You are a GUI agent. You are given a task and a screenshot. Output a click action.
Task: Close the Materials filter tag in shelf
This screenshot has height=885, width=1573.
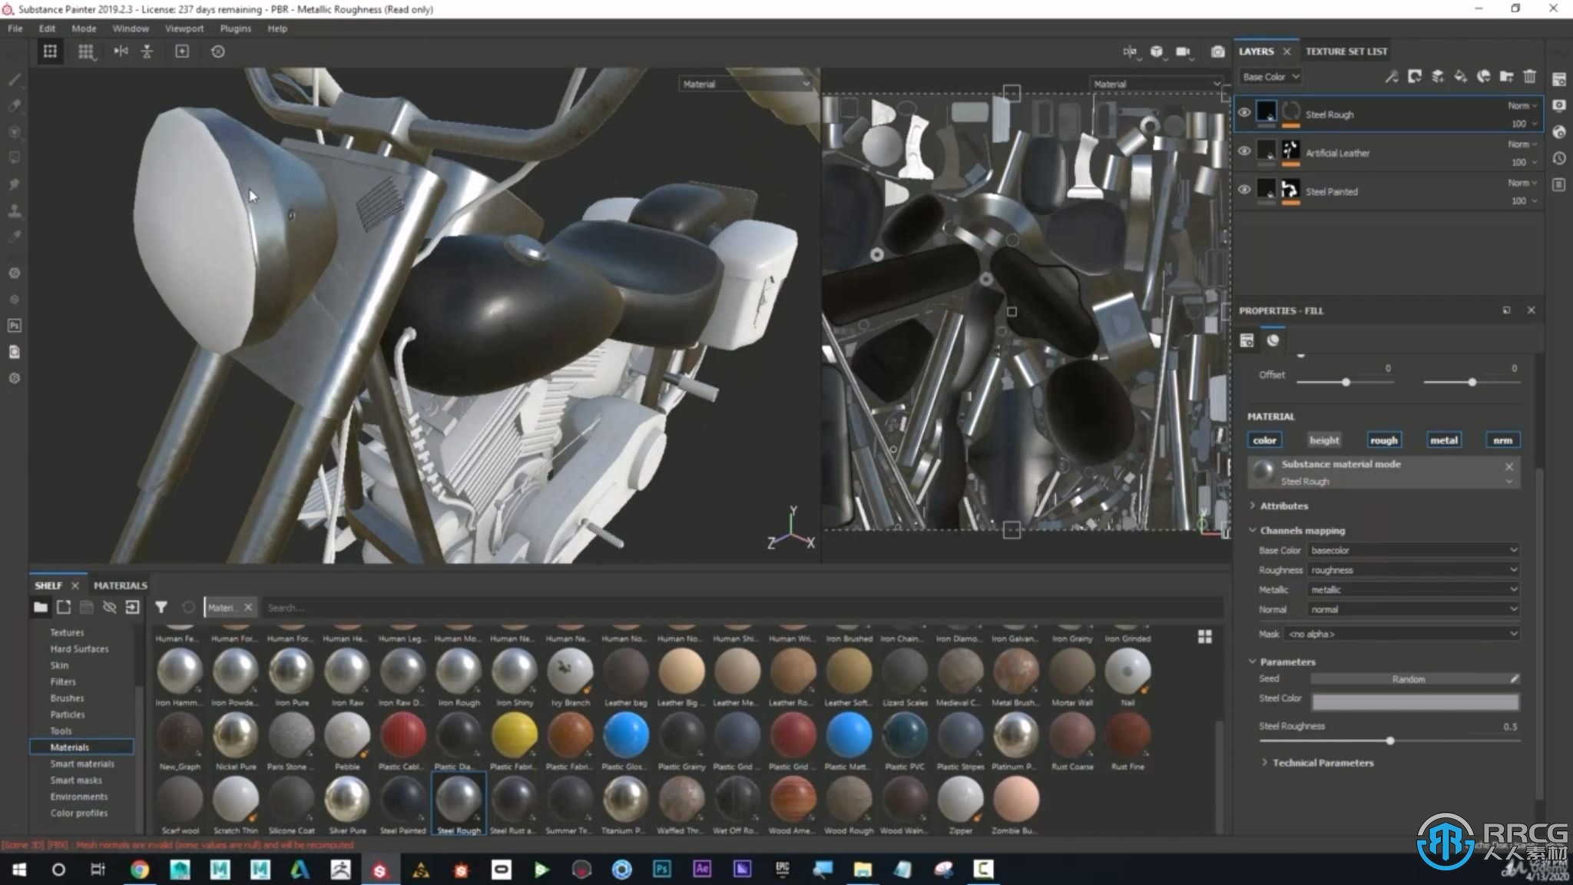point(248,608)
